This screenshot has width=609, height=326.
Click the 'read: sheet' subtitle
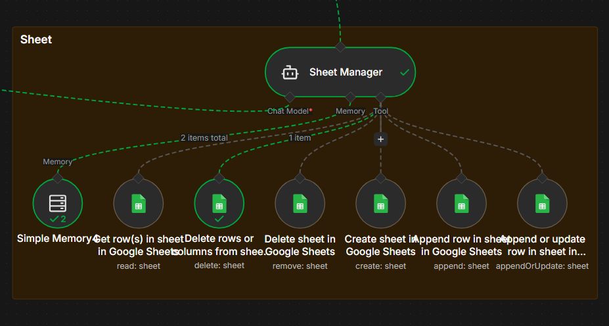pos(139,266)
